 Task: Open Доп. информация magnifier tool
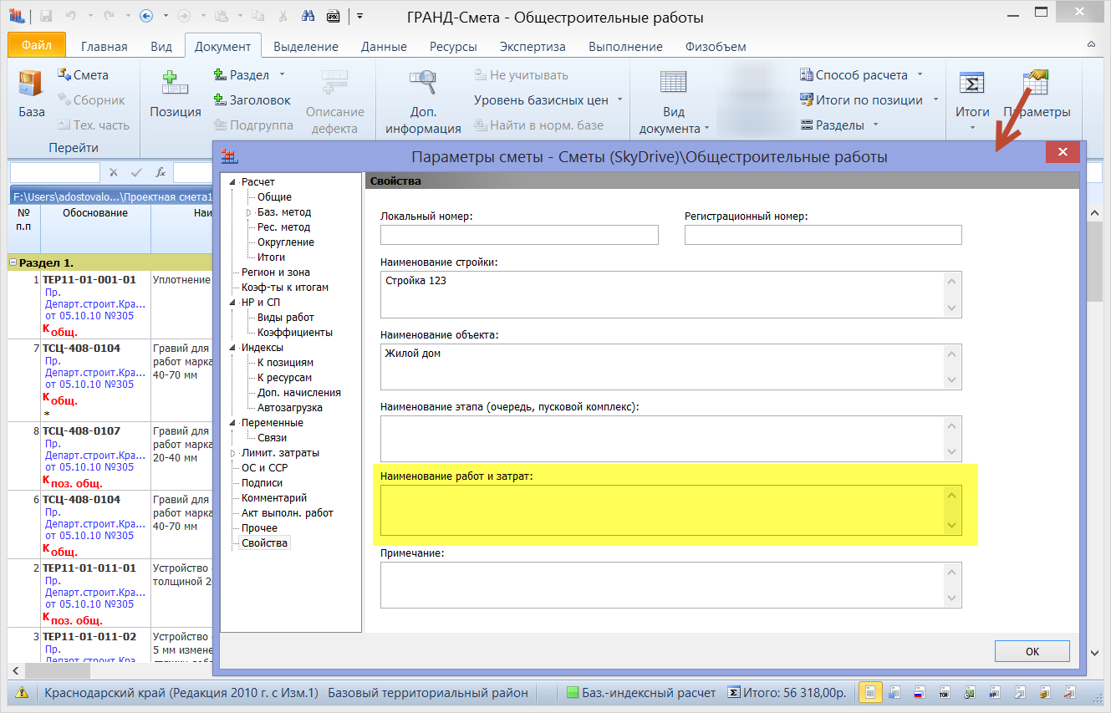(423, 84)
